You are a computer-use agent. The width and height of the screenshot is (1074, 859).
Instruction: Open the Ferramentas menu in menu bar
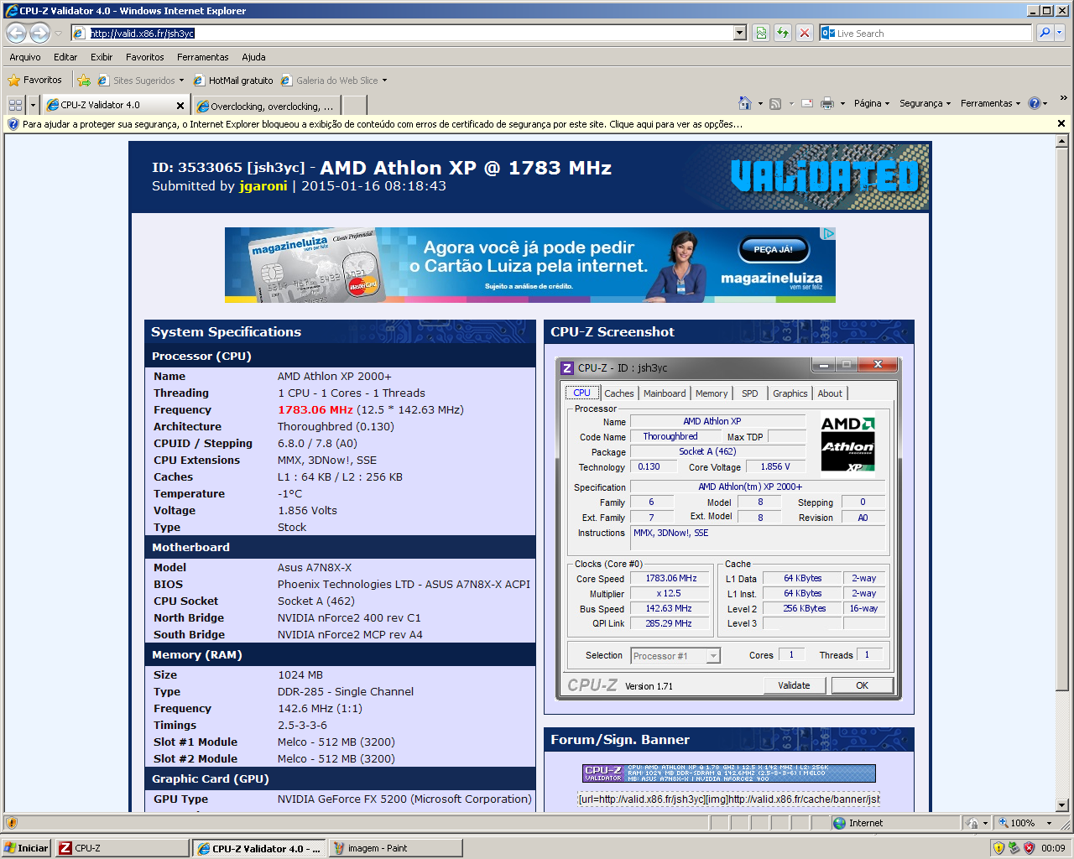[x=203, y=57]
